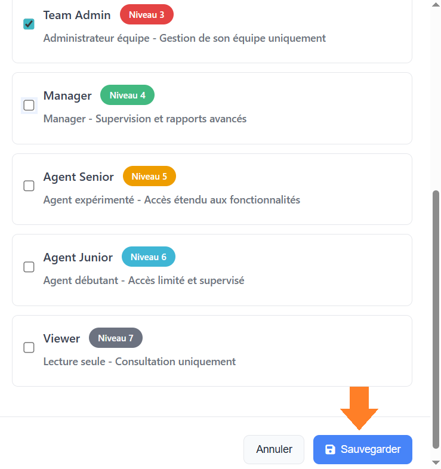The width and height of the screenshot is (441, 469).
Task: Click the Annuler cancel button
Action: coord(274,449)
